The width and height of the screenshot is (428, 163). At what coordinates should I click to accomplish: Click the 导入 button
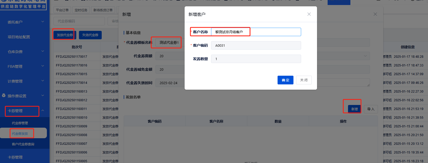[371, 109]
